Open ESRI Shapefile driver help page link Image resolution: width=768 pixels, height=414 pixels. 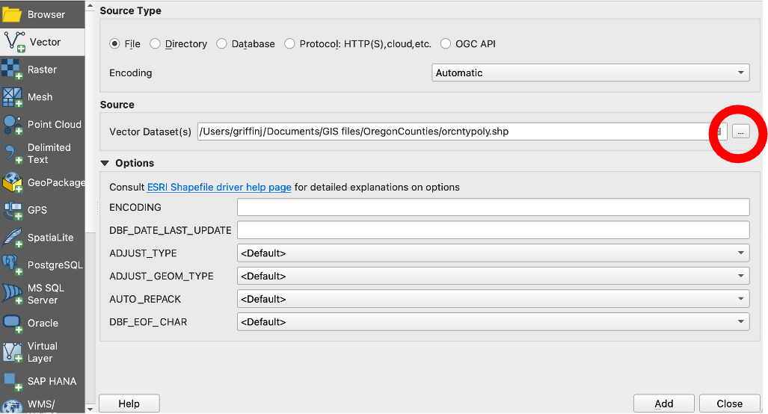pyautogui.click(x=219, y=188)
